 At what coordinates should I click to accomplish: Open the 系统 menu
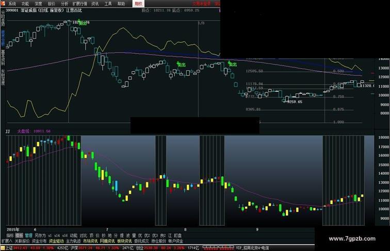coord(12,4)
